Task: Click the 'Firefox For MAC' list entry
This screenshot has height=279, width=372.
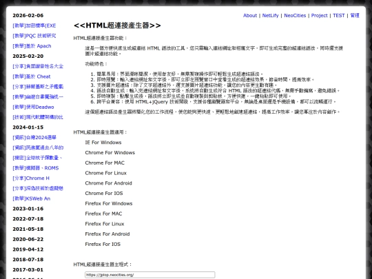Action: [x=103, y=214]
